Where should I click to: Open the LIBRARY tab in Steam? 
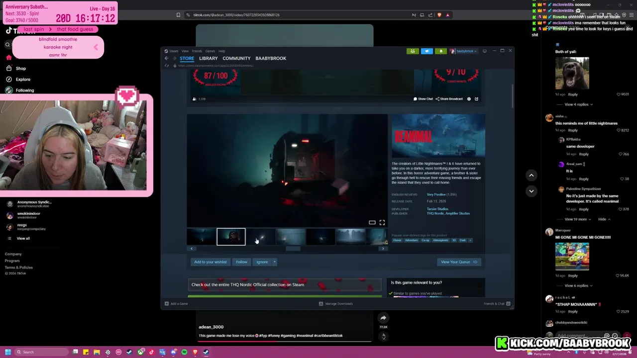[208, 58]
